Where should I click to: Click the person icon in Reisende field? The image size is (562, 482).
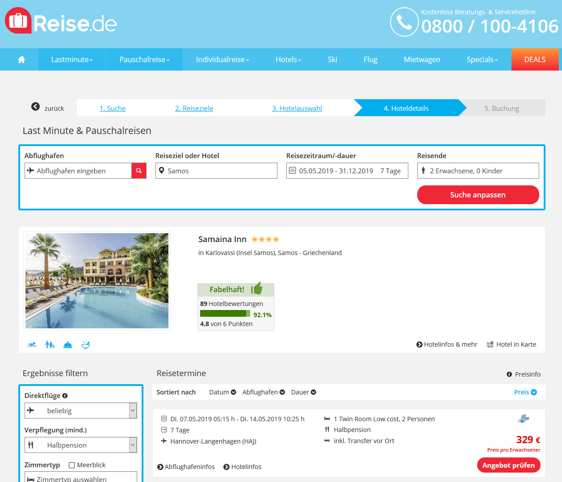[x=423, y=170]
